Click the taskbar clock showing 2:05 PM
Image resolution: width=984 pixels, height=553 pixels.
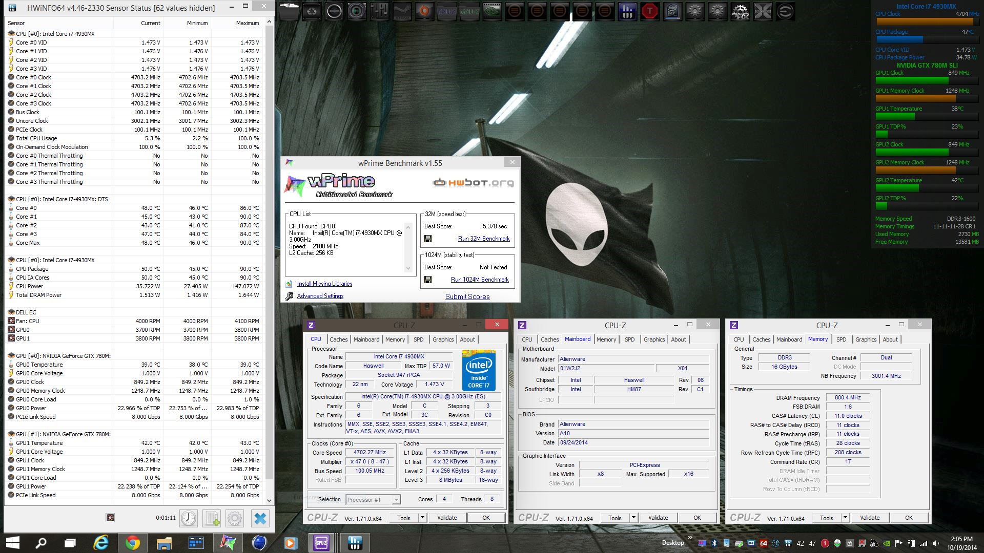click(x=961, y=543)
